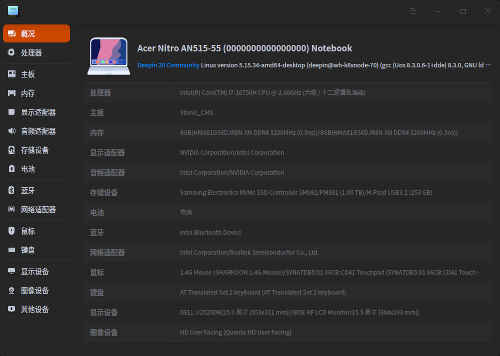Click the 图像设备 image device icon

12,290
